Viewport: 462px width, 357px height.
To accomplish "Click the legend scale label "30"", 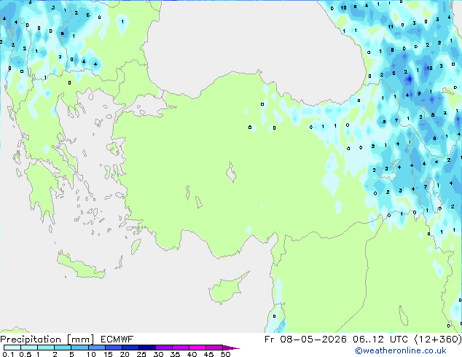I will point(158,354).
